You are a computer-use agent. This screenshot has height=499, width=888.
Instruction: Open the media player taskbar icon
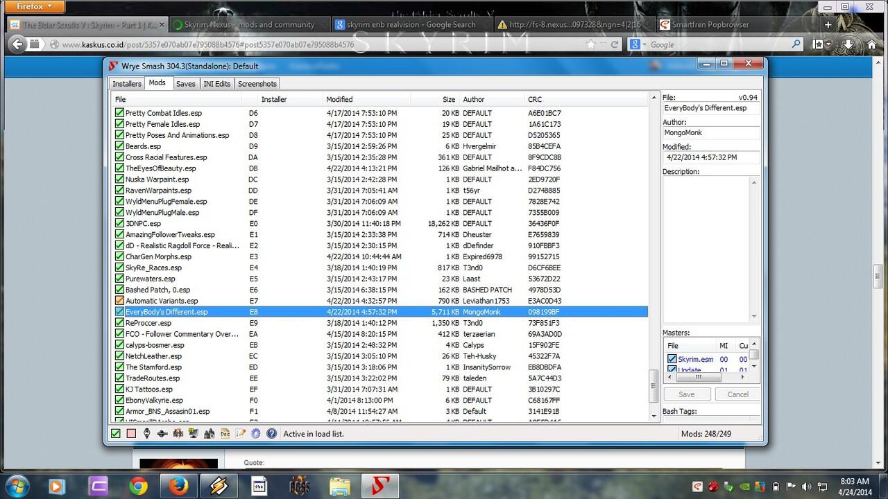click(x=57, y=486)
